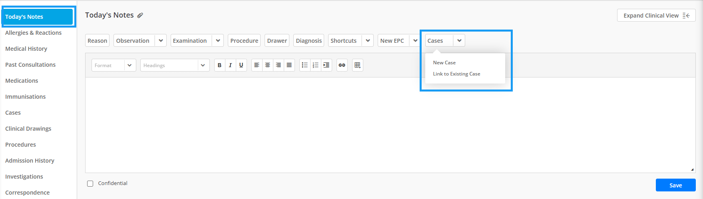703x199 pixels.
Task: Justify the text
Action: coord(289,65)
